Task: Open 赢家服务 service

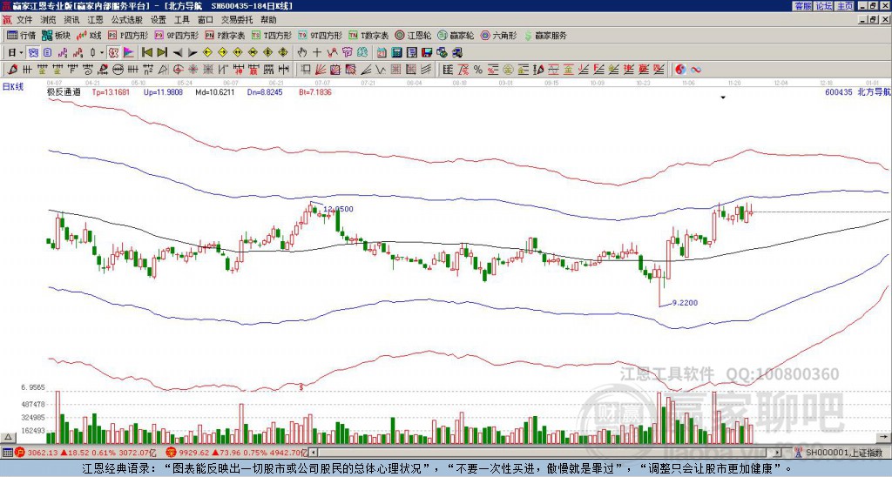Action: (545, 35)
